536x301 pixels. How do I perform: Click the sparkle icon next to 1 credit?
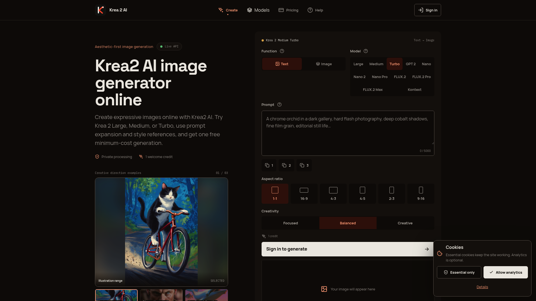(x=264, y=236)
